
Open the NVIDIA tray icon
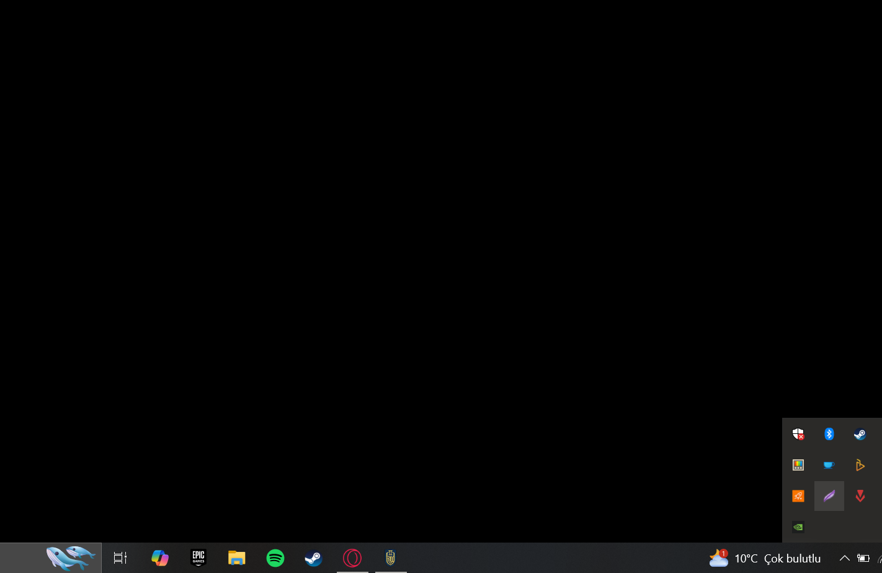(x=798, y=527)
